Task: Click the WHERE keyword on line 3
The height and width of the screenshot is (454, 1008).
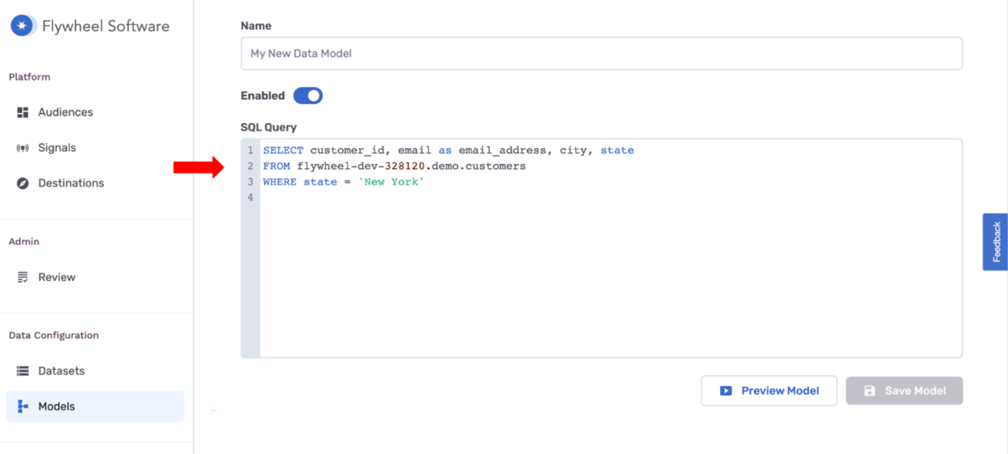Action: [x=280, y=182]
